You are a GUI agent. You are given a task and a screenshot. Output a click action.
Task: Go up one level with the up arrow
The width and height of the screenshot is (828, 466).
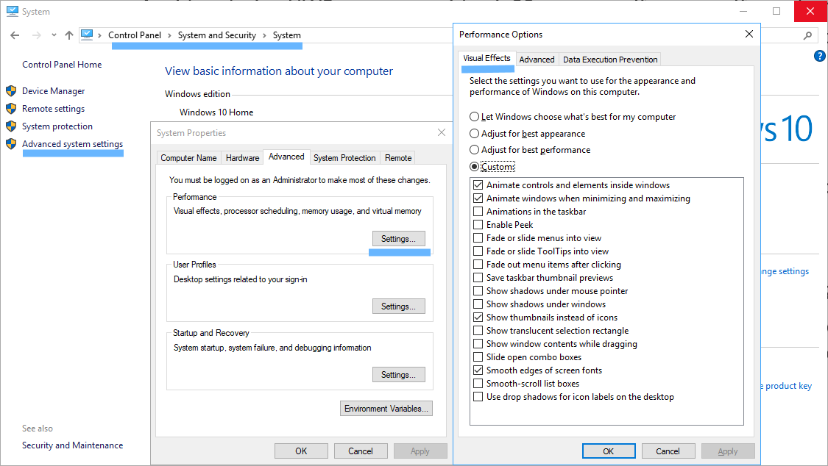(69, 35)
